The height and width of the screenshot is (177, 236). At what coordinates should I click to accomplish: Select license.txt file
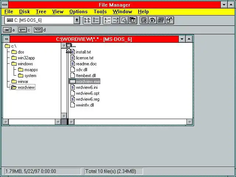pos(82,58)
